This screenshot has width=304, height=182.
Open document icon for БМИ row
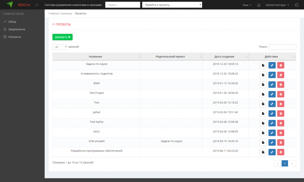pyautogui.click(x=263, y=85)
